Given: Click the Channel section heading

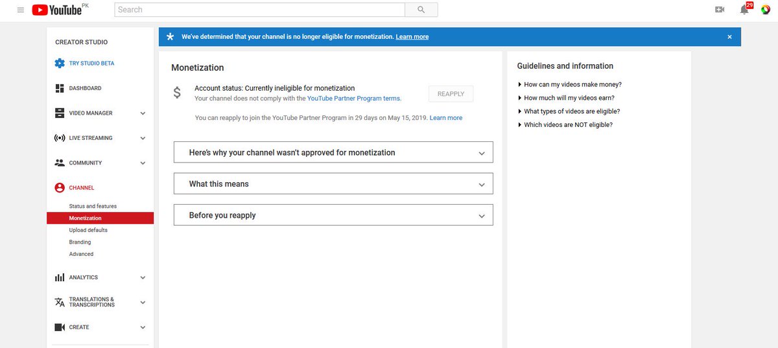Looking at the screenshot, I should click(x=82, y=188).
